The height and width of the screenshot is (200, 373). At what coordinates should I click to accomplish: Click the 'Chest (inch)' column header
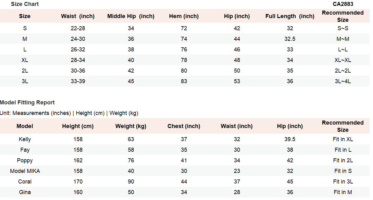pyautogui.click(x=184, y=126)
